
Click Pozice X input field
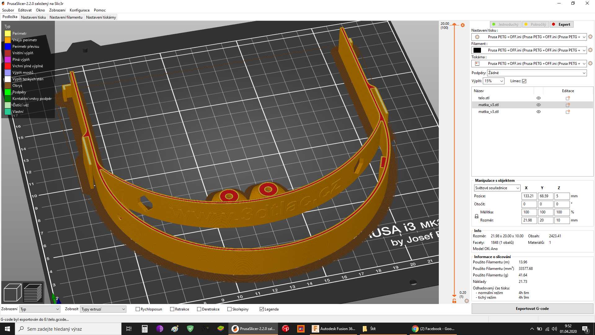coord(529,196)
